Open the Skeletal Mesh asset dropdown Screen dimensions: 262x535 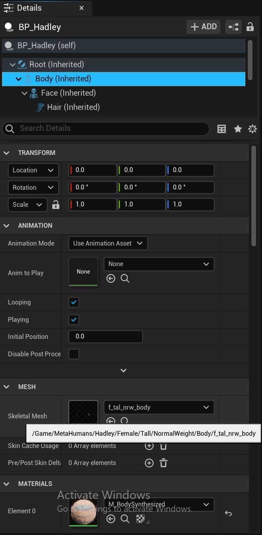click(159, 407)
